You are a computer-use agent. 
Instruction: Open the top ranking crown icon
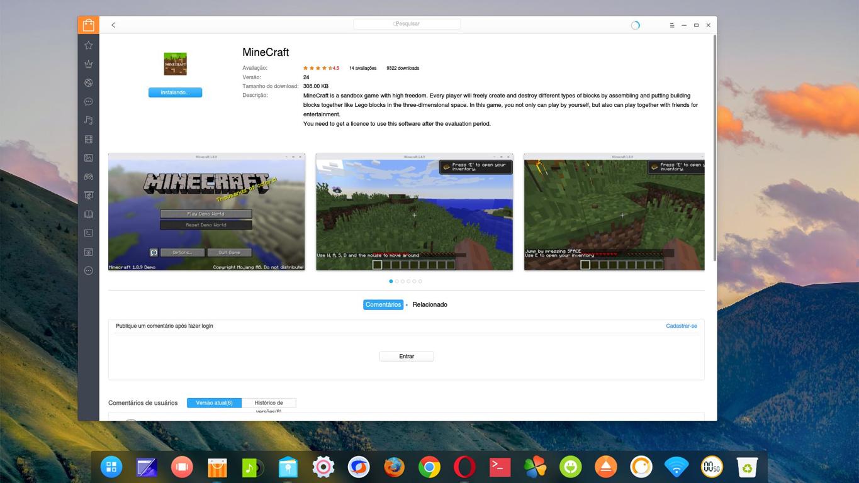89,64
